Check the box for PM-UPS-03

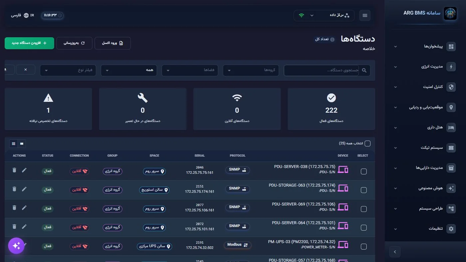(364, 246)
